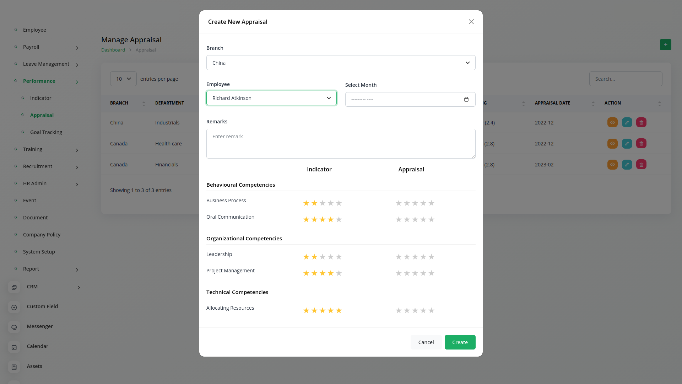Click the Cancel button

pyautogui.click(x=426, y=342)
